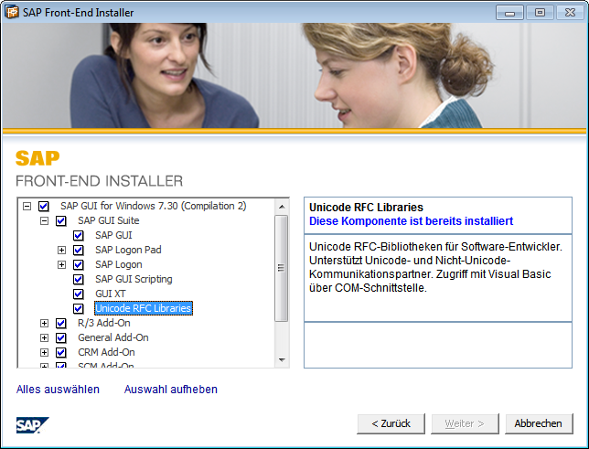
Task: Disable the SAP GUI Scripting checkbox
Action: 78,280
